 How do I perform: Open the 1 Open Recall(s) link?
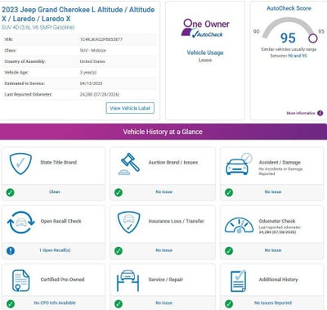pyautogui.click(x=55, y=250)
